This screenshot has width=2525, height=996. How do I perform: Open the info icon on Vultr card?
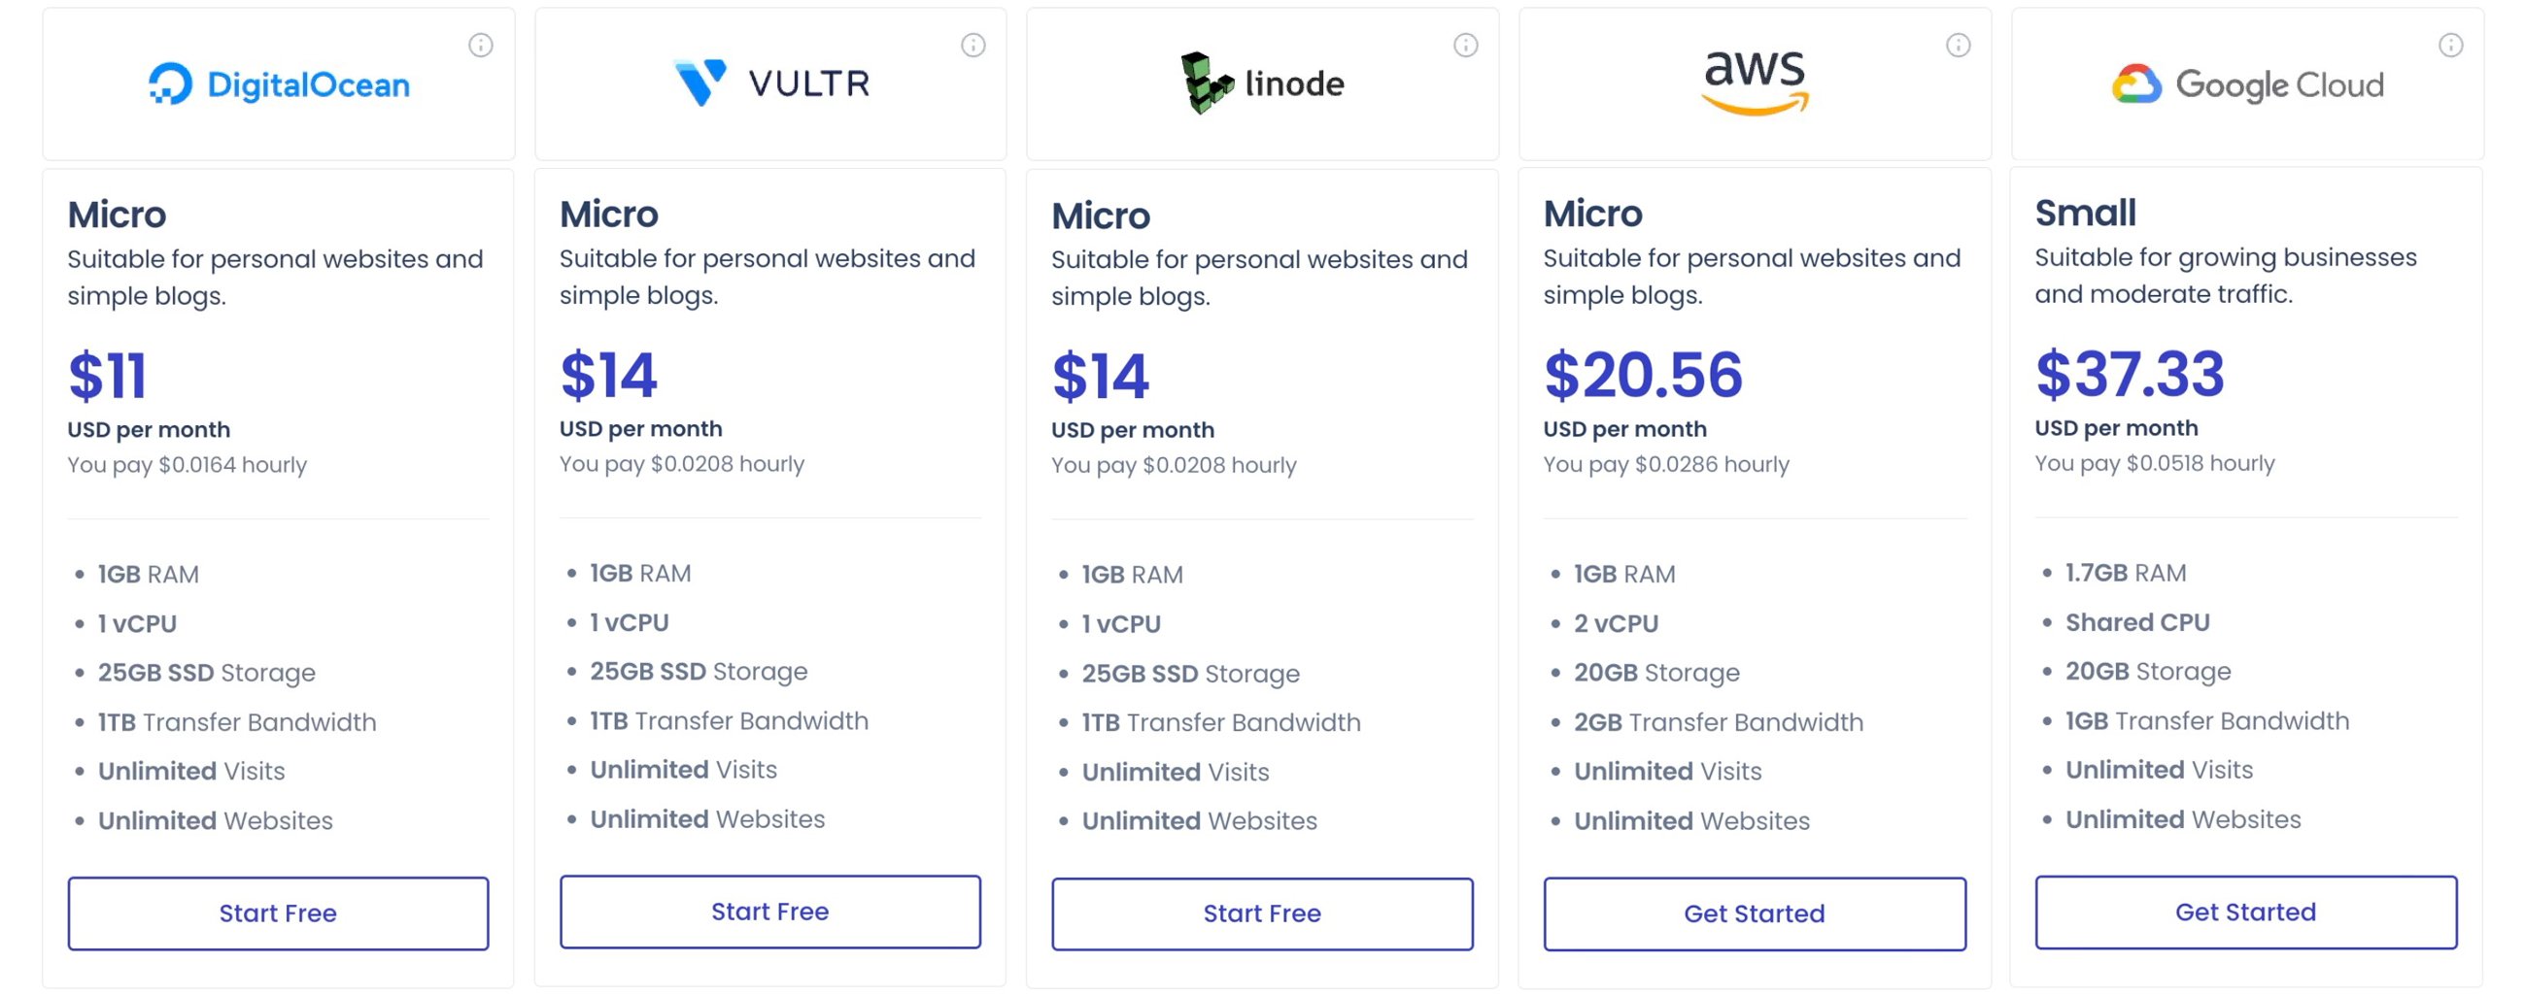972,45
